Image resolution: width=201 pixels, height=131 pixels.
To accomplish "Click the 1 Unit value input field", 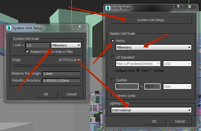I will coord(37,45).
